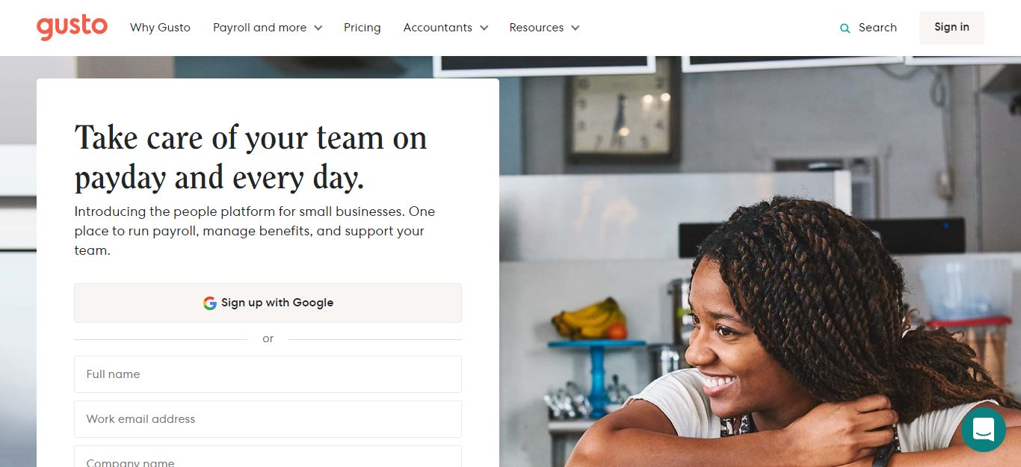Viewport: 1021px width, 467px height.
Task: Click the Gusto logo
Action: tap(72, 28)
